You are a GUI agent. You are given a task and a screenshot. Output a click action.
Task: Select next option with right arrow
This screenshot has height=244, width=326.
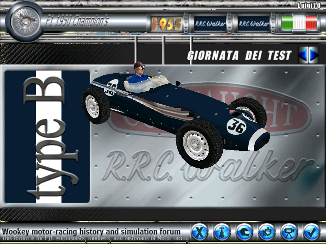(x=313, y=55)
